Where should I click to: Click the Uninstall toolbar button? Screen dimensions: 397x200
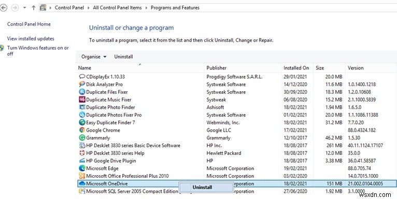pyautogui.click(x=123, y=56)
